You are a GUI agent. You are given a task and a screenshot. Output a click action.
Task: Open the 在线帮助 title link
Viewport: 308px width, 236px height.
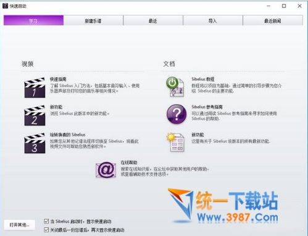point(129,162)
